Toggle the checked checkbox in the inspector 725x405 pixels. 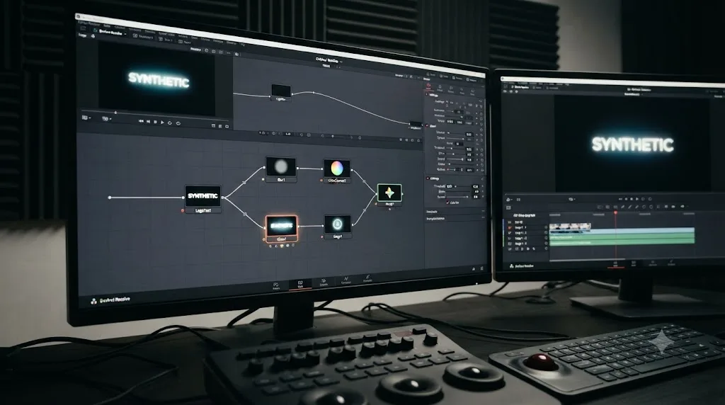click(447, 202)
